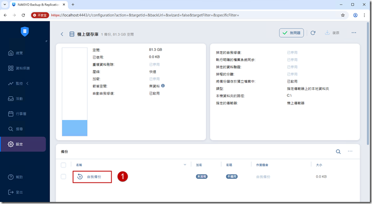Click the repository icon beside 機上儲存庫
Image resolution: width=372 pixels, height=204 pixels.
(72, 34)
